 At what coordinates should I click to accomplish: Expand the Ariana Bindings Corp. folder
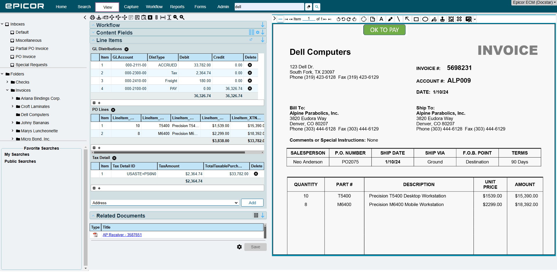point(13,98)
